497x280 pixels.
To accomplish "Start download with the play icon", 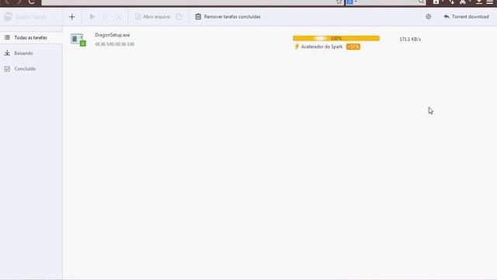I will (92, 16).
